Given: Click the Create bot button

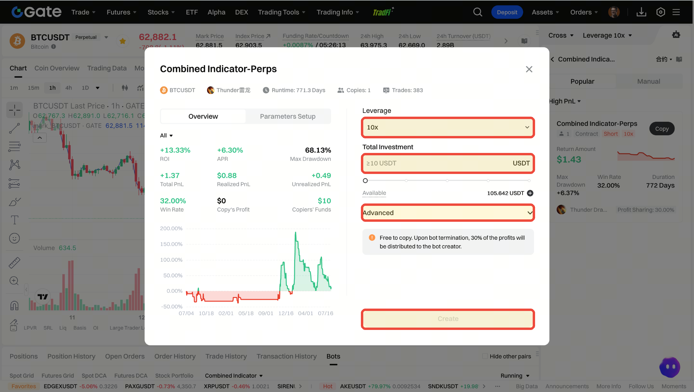Looking at the screenshot, I should [x=448, y=319].
